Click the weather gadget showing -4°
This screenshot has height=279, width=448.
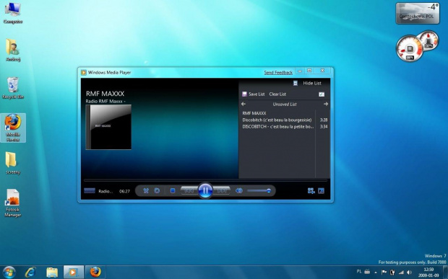coord(418,13)
